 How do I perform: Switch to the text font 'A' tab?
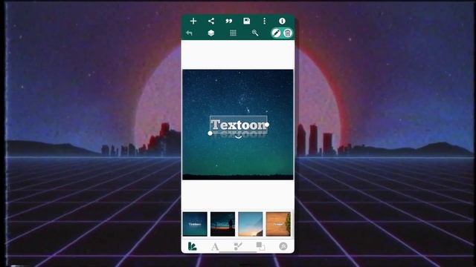pyautogui.click(x=215, y=247)
